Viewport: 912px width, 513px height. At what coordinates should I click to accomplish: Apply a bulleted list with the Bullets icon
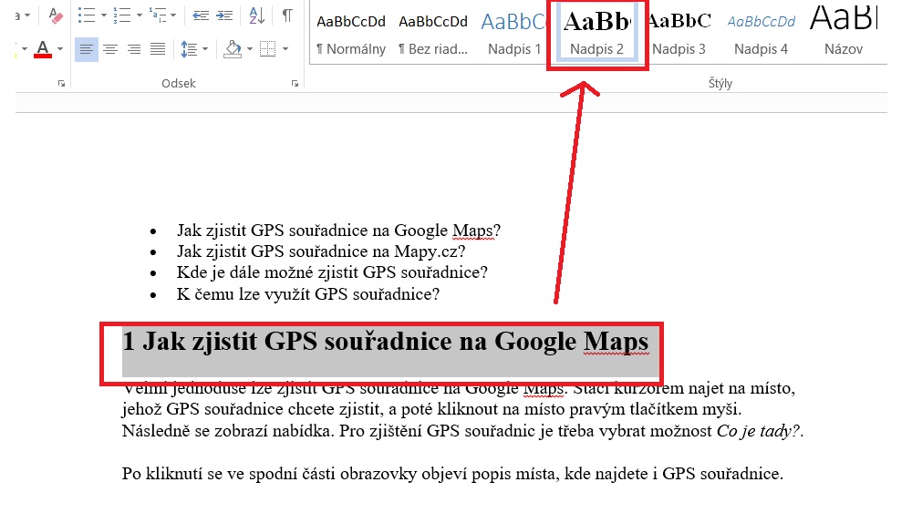86,15
